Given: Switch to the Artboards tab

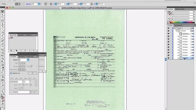Looking at the screenshot, I should 178,25.
